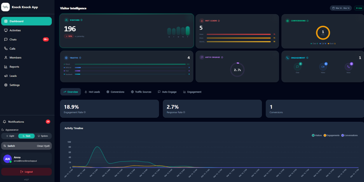Click the Auto Engage chat bubble icon
364x182 pixels.
tap(202, 57)
